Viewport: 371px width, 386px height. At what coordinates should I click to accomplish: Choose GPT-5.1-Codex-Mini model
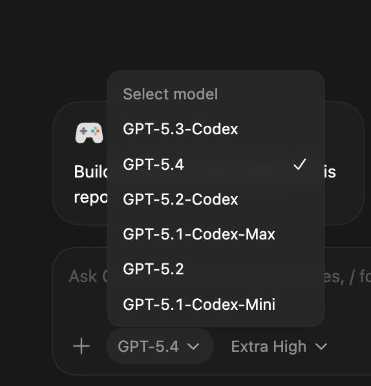(216, 304)
